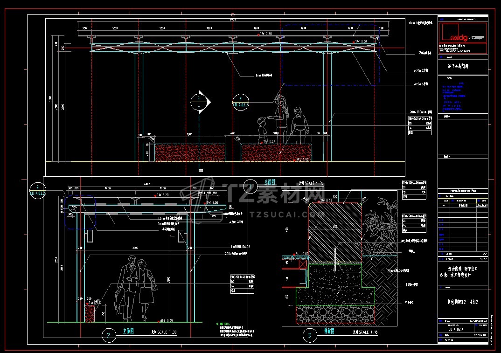Select detail callout circle 3 LD 4.02.2
The width and height of the screenshot is (501, 353).
click(241, 102)
